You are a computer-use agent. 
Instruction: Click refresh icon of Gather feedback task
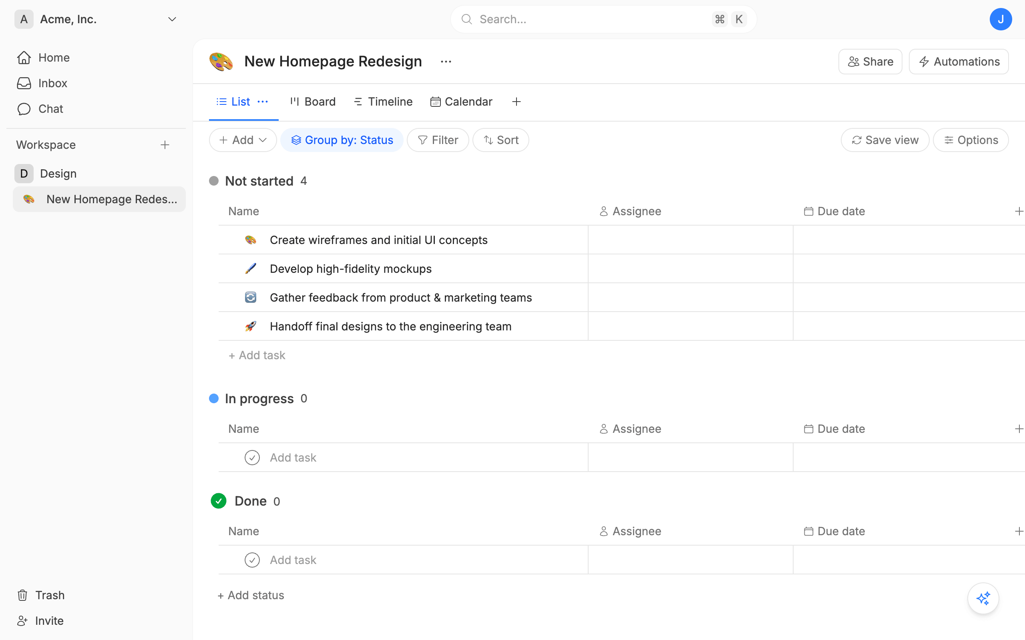[251, 298]
